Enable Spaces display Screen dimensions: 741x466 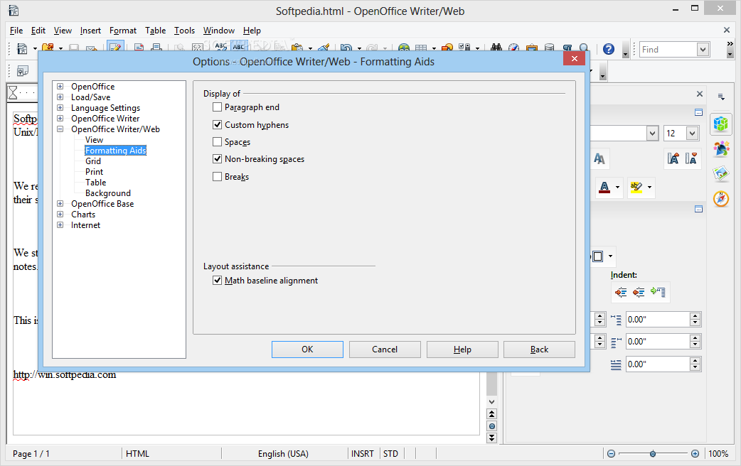point(217,141)
